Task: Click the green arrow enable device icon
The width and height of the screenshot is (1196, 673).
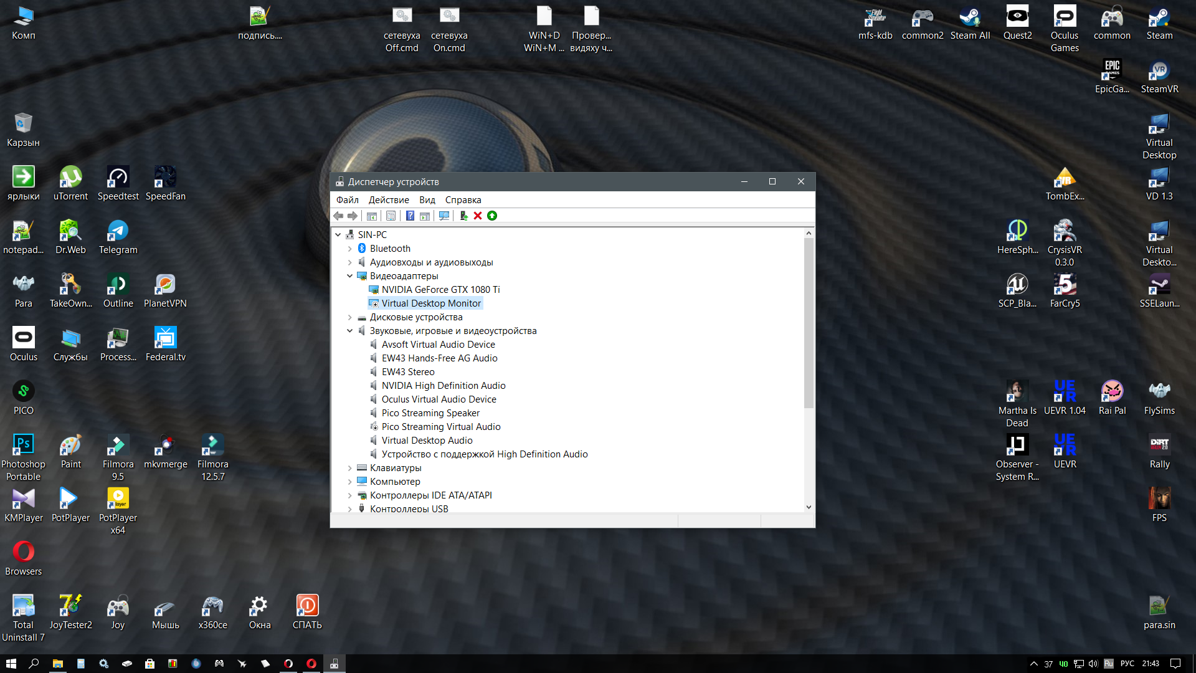Action: click(492, 216)
